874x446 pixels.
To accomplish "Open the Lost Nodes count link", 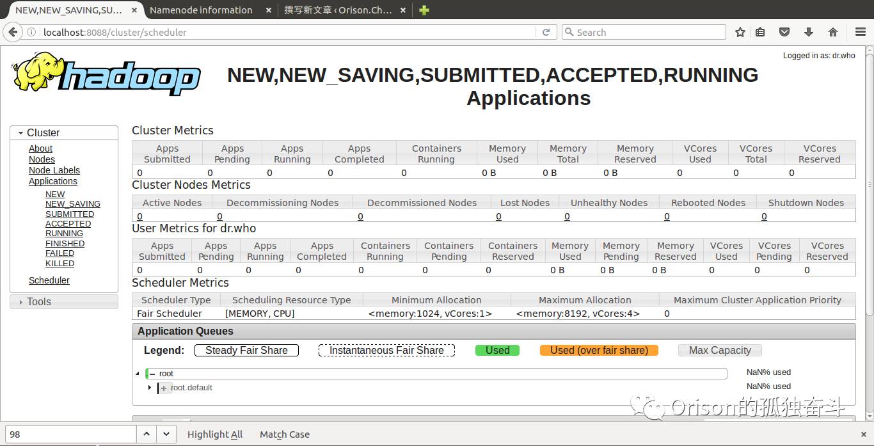I will (x=498, y=216).
